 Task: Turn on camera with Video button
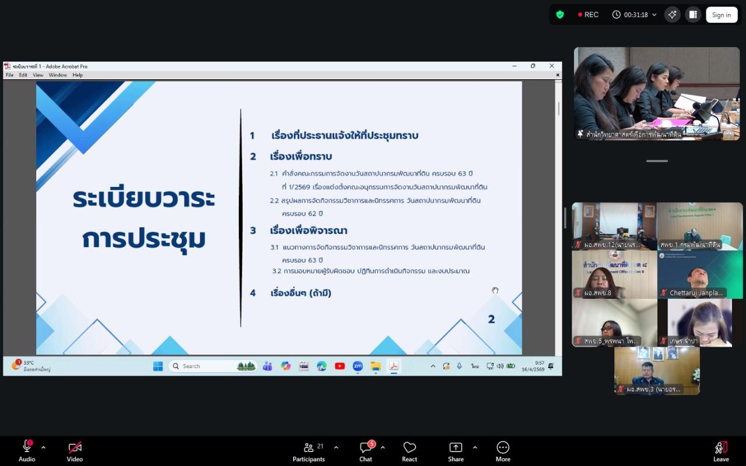[75, 451]
